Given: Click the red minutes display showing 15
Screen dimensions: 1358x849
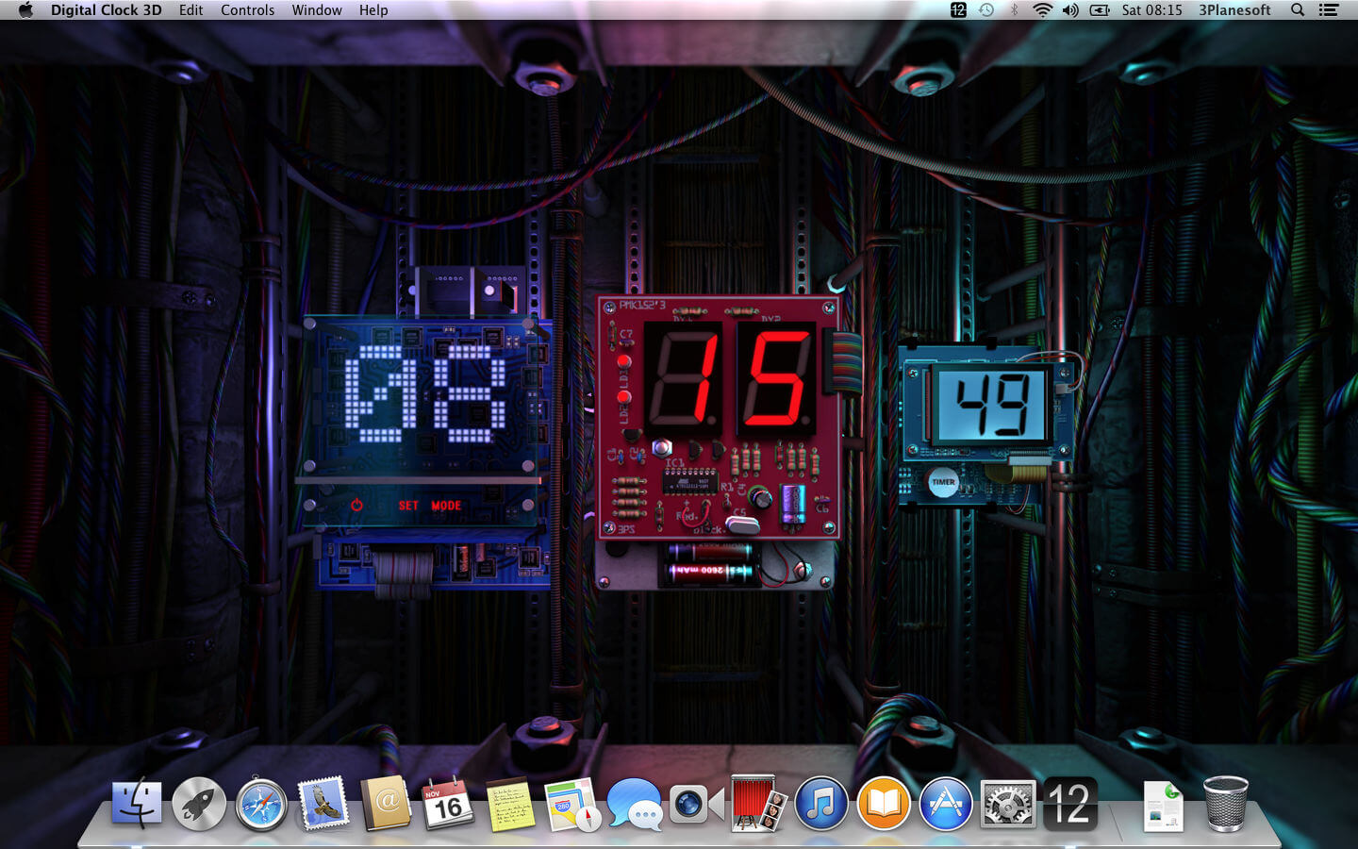Looking at the screenshot, I should point(729,377).
